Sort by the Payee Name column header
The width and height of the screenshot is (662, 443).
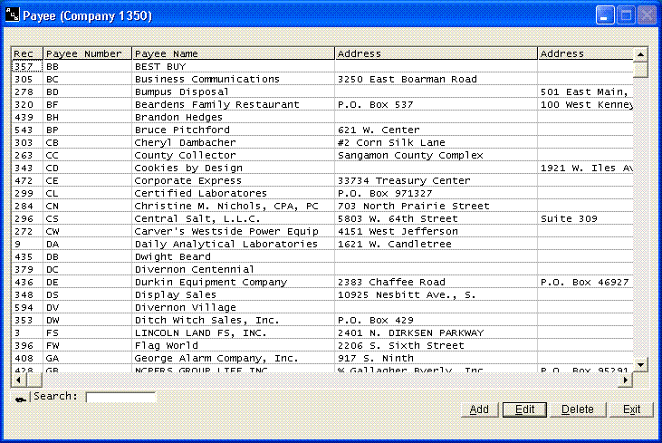point(234,54)
